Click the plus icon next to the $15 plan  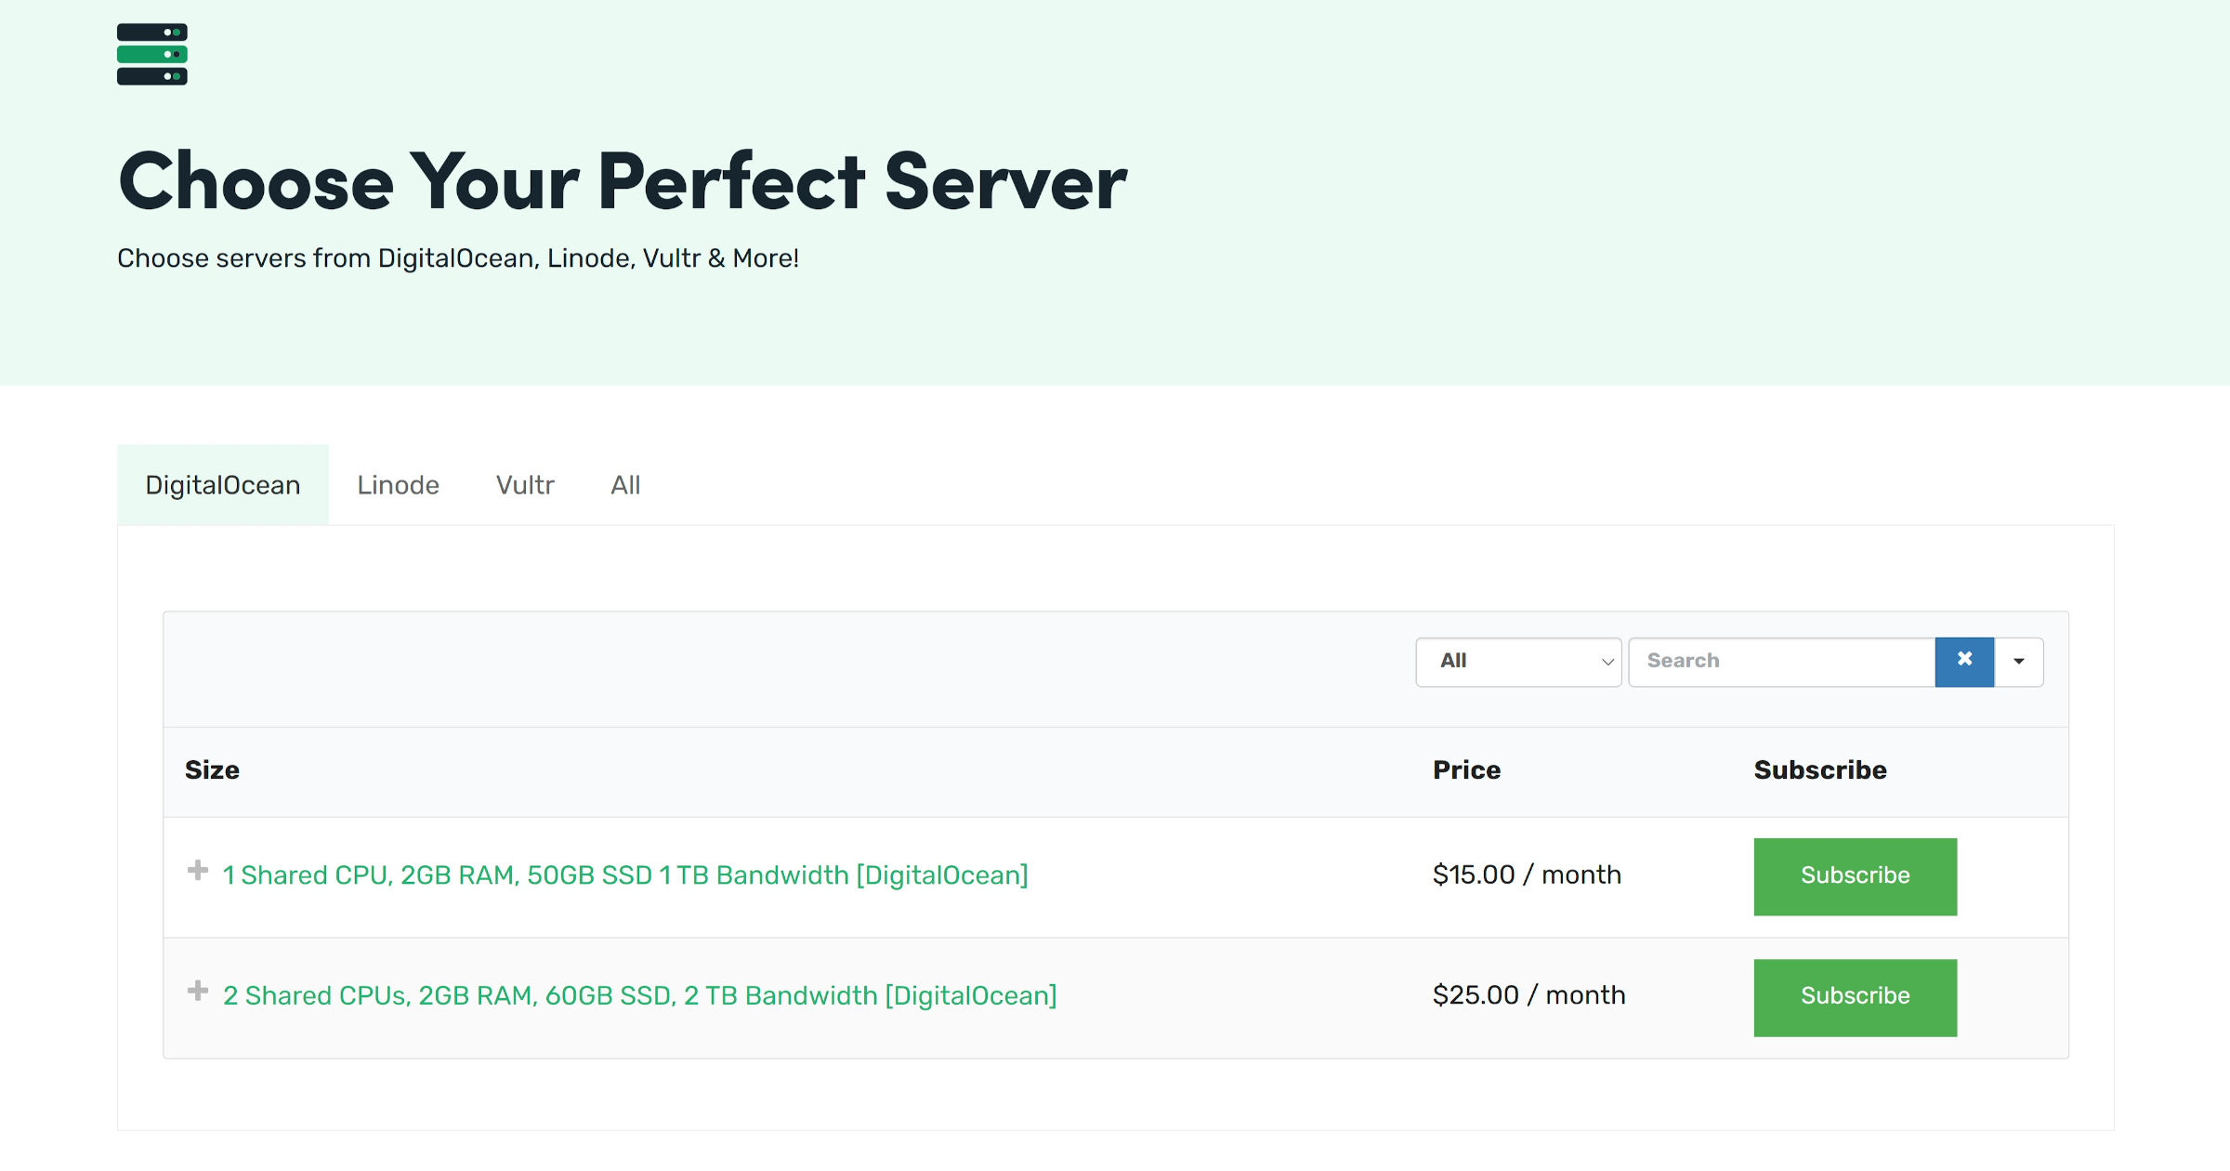point(196,872)
